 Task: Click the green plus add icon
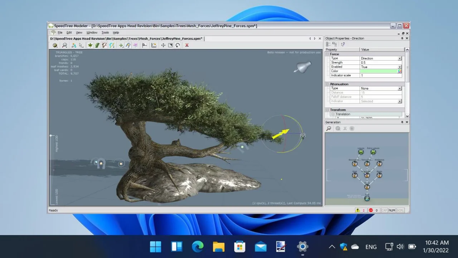[121, 45]
